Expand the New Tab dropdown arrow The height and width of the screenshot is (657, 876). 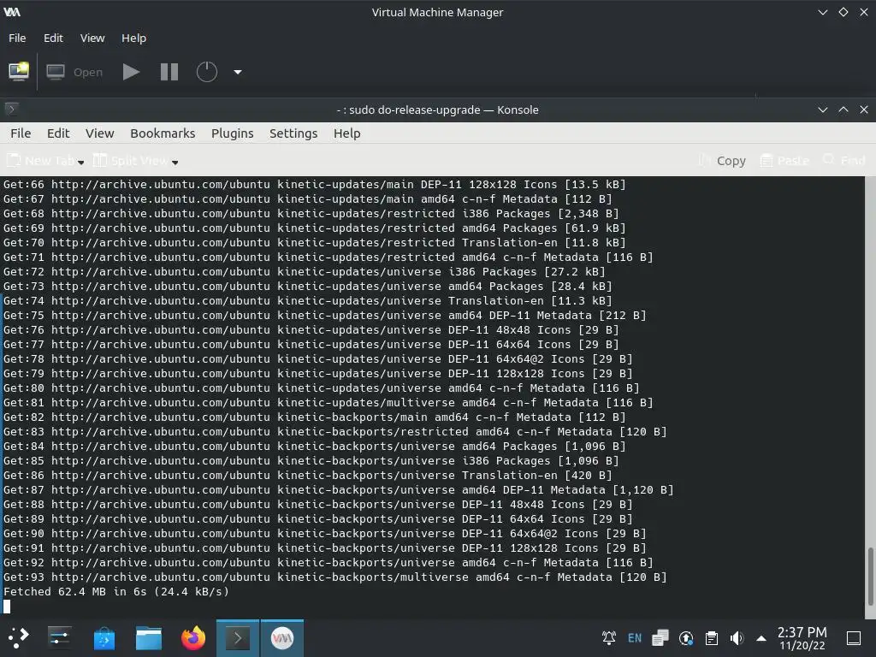pos(81,162)
